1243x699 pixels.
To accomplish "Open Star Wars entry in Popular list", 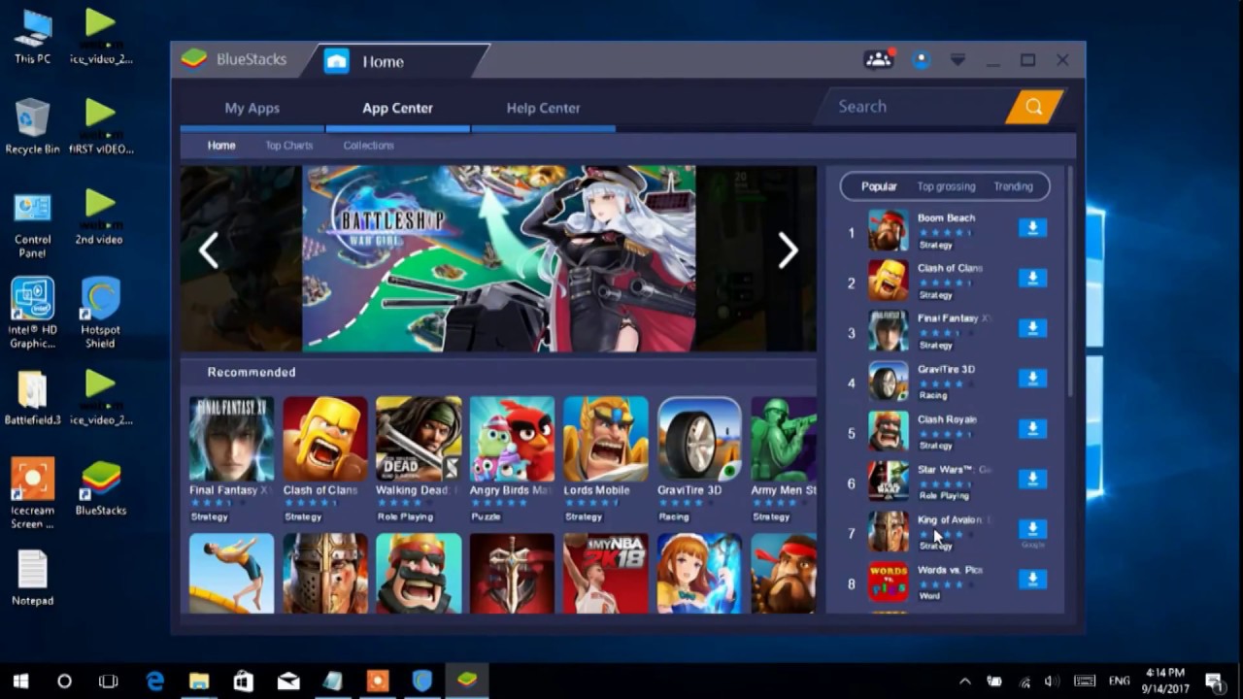I will pos(929,483).
